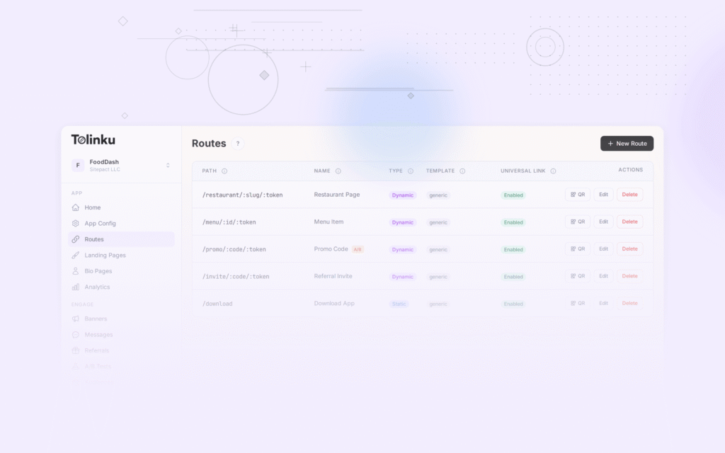The height and width of the screenshot is (453, 725).
Task: Edit the Menu Item route
Action: coord(603,222)
